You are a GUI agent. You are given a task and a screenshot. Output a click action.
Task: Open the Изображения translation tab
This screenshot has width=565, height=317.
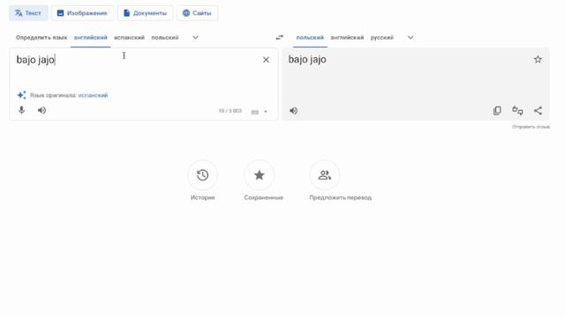pos(82,13)
